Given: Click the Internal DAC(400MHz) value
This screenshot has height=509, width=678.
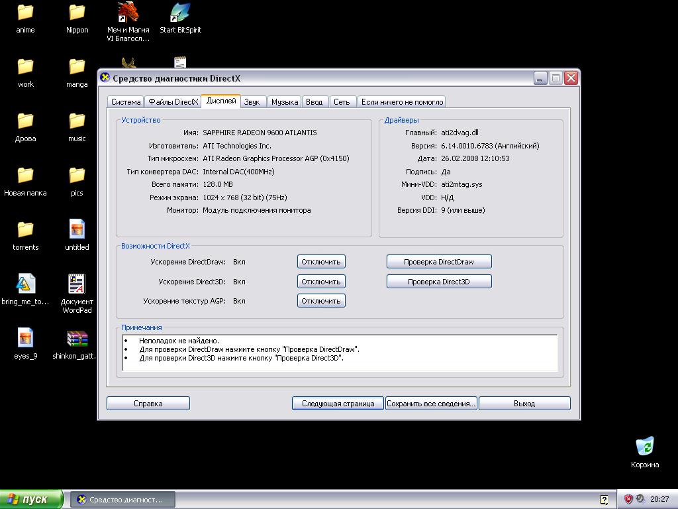Looking at the screenshot, I should (x=238, y=172).
